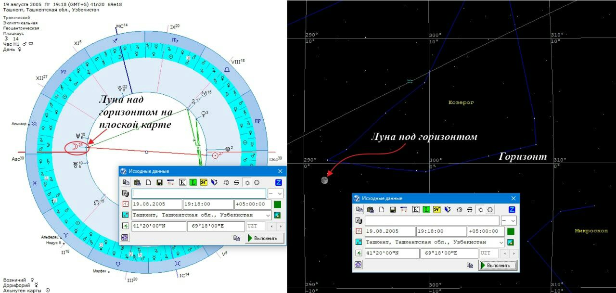This screenshot has height=293, width=616.
Task: Click the green L icon in chart-side dialog
Action: point(193,182)
